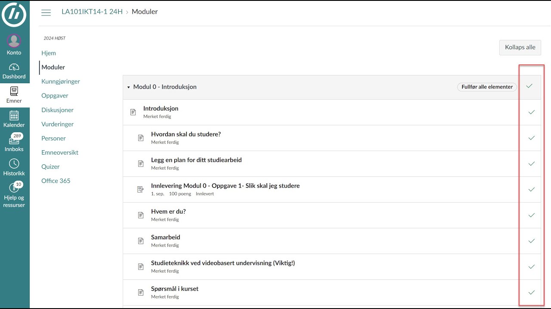The image size is (551, 309).
Task: Toggle the hamburger course navigation menu
Action: click(x=46, y=12)
